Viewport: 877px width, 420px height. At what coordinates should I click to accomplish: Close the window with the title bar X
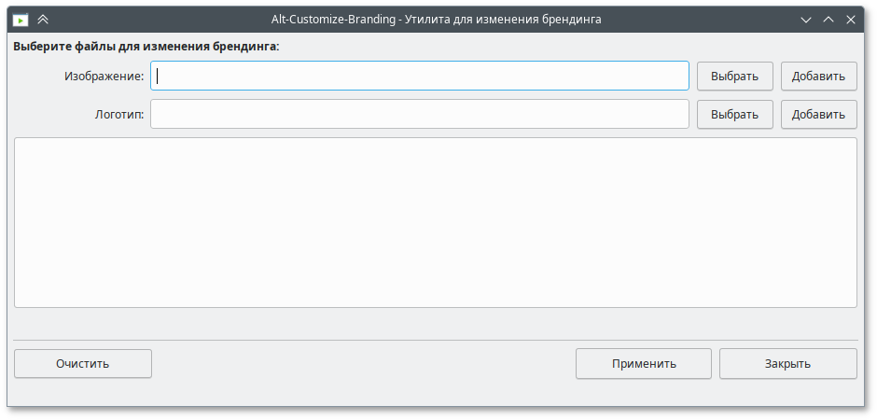point(850,19)
